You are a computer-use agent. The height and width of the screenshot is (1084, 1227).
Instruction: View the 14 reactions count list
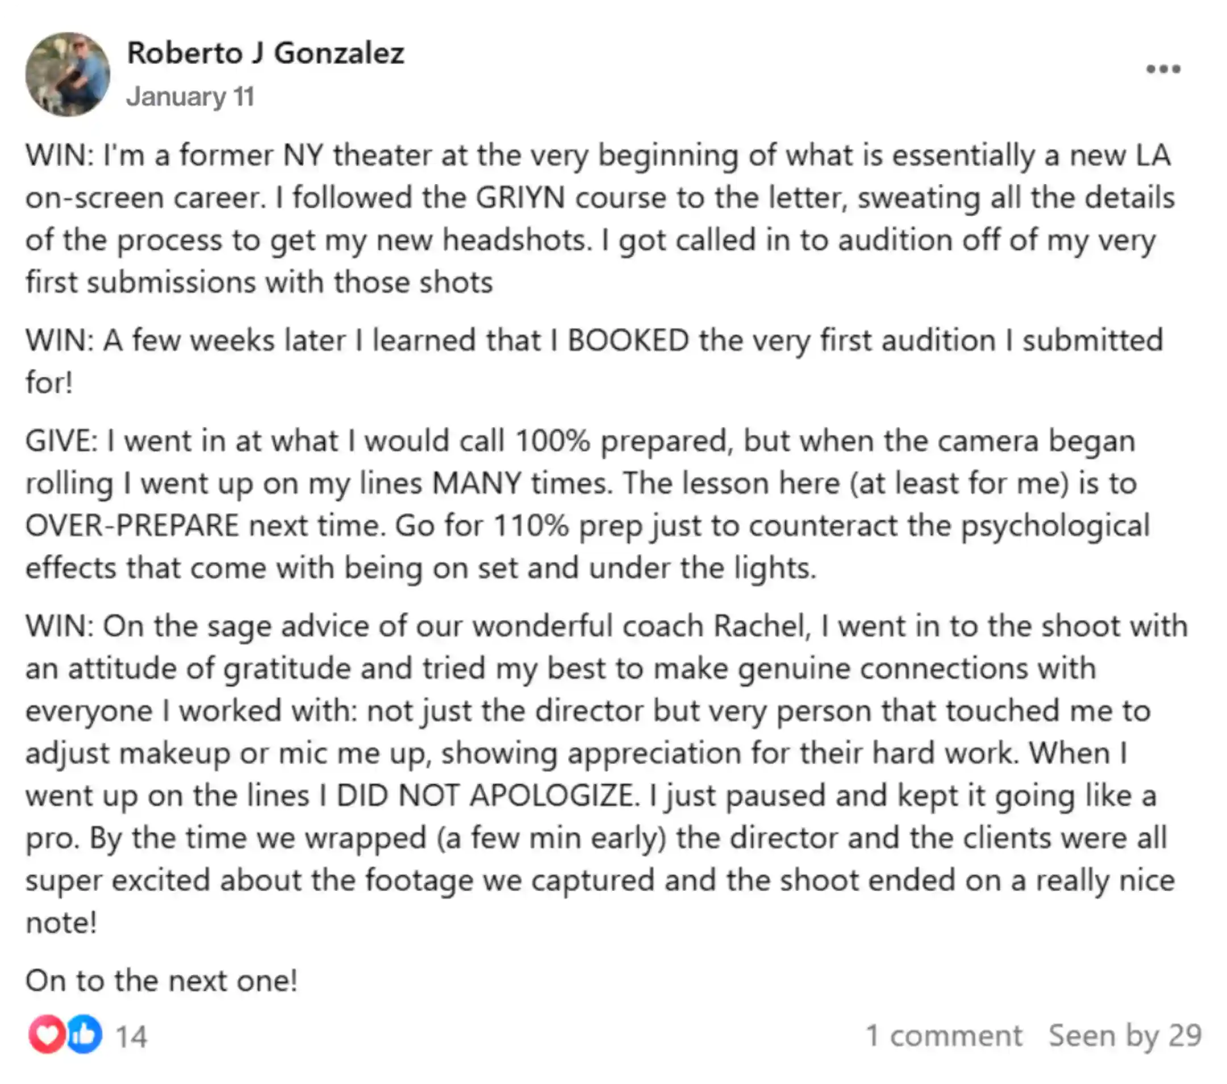point(131,1037)
